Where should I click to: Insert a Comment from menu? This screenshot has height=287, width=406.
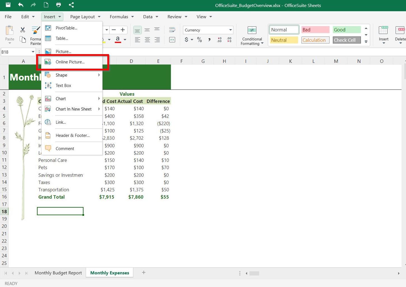pyautogui.click(x=72, y=148)
